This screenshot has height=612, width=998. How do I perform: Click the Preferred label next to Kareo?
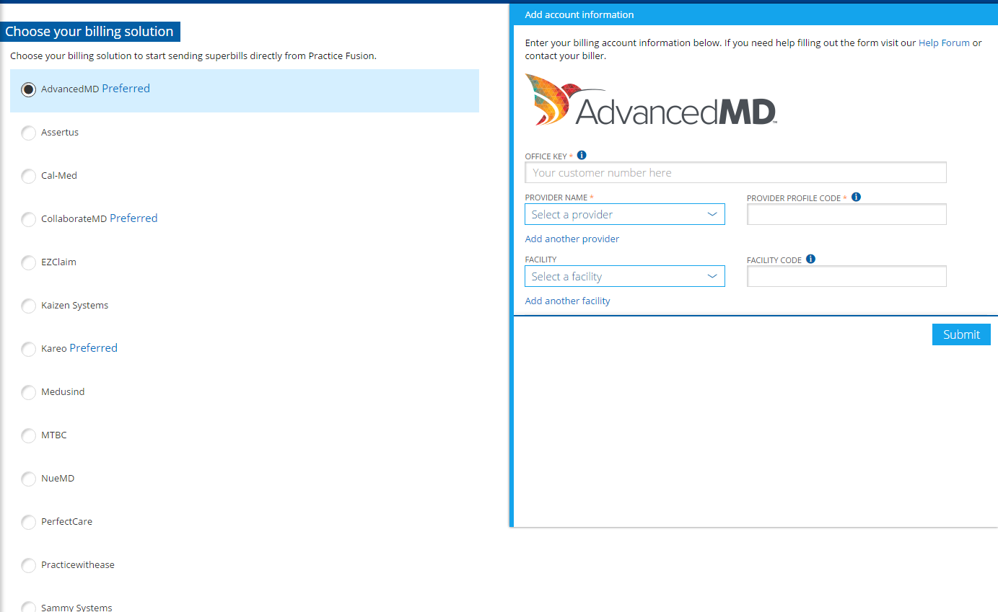pyautogui.click(x=93, y=347)
